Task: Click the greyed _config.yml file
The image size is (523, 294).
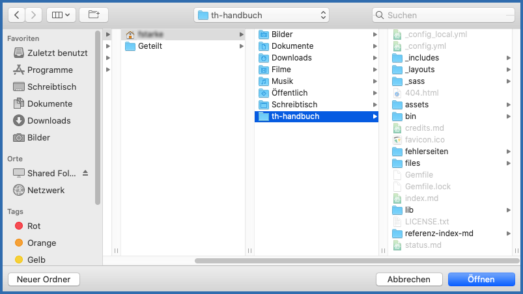Action: 450,46
